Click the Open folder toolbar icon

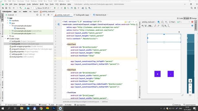3,8
